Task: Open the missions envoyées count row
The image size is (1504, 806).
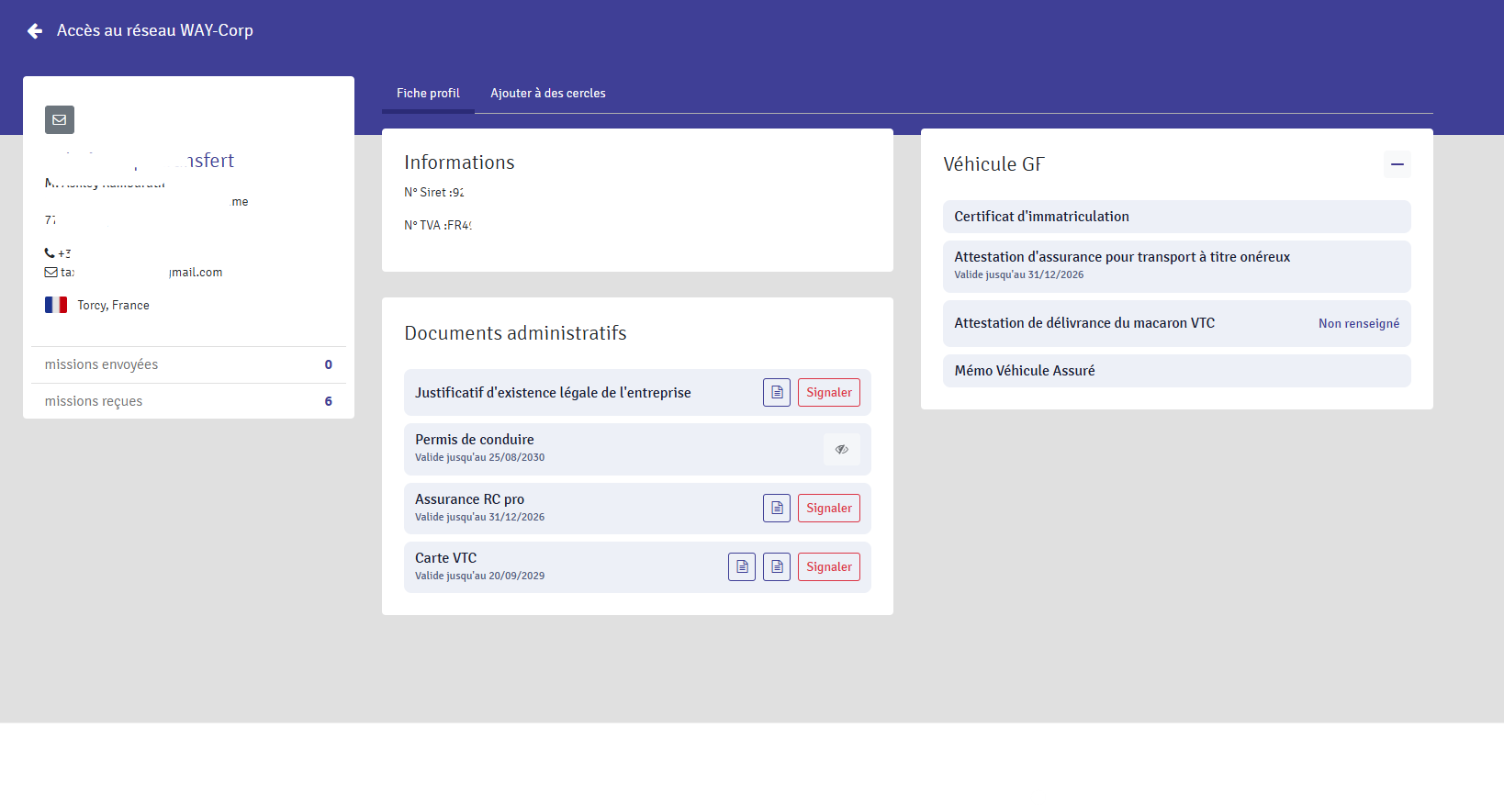Action: pyautogui.click(x=188, y=364)
